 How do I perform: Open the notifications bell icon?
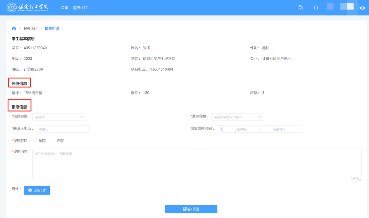(x=316, y=7)
